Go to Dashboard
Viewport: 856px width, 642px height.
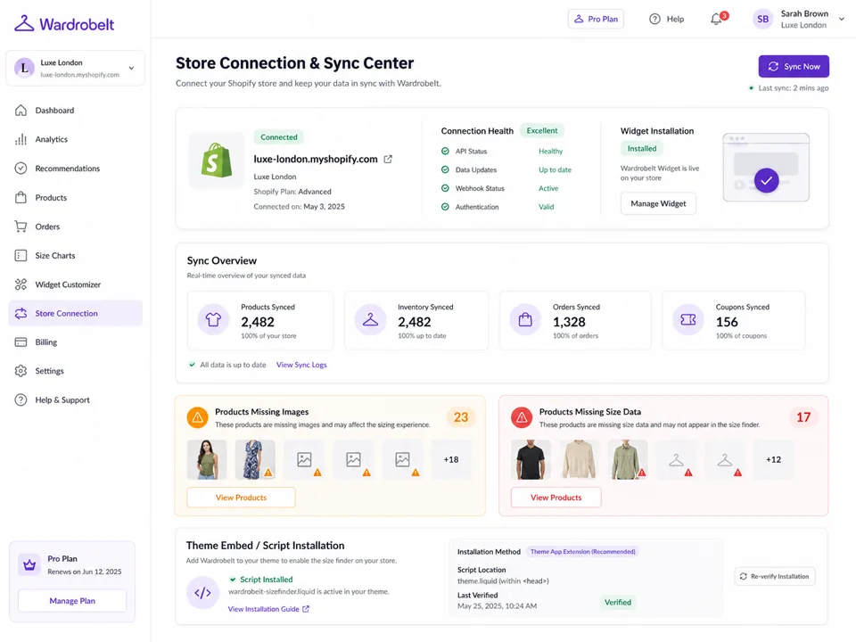click(75, 111)
